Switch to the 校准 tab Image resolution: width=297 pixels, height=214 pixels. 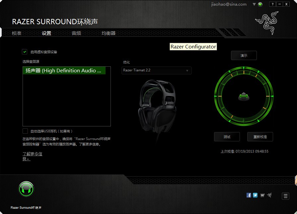click(17, 33)
